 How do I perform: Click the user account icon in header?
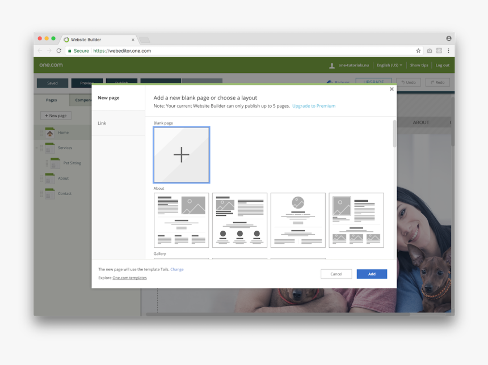(332, 65)
